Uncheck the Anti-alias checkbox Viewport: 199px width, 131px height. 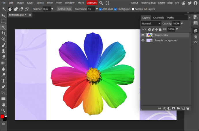pos(100,9)
